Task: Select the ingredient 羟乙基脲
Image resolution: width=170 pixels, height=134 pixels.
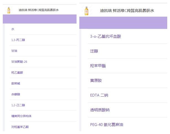Action: coord(17,72)
